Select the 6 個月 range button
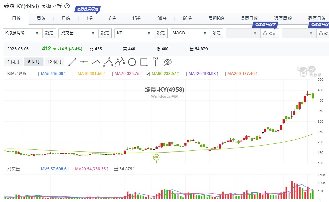Viewport: 329px width, 202px height. coord(33,62)
